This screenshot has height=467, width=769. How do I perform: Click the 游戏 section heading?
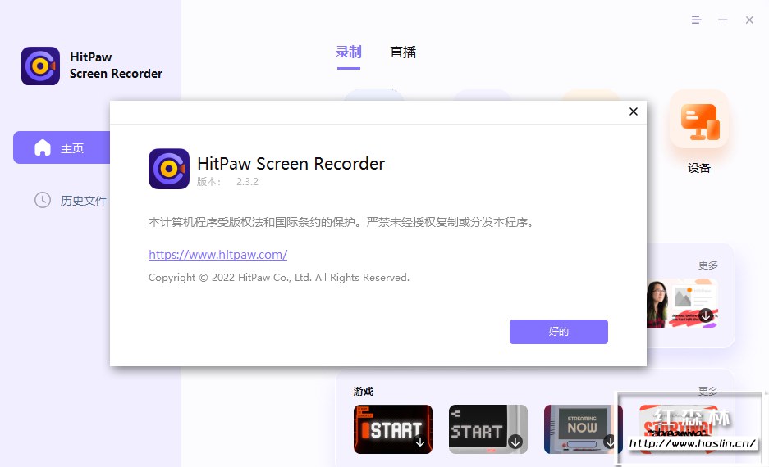click(x=364, y=391)
